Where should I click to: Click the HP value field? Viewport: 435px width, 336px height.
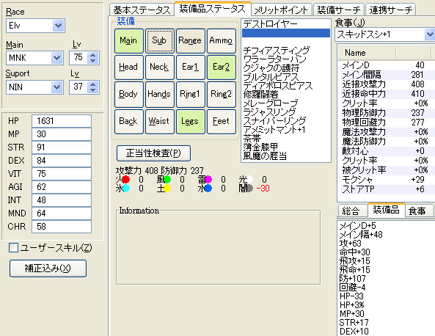(x=62, y=121)
